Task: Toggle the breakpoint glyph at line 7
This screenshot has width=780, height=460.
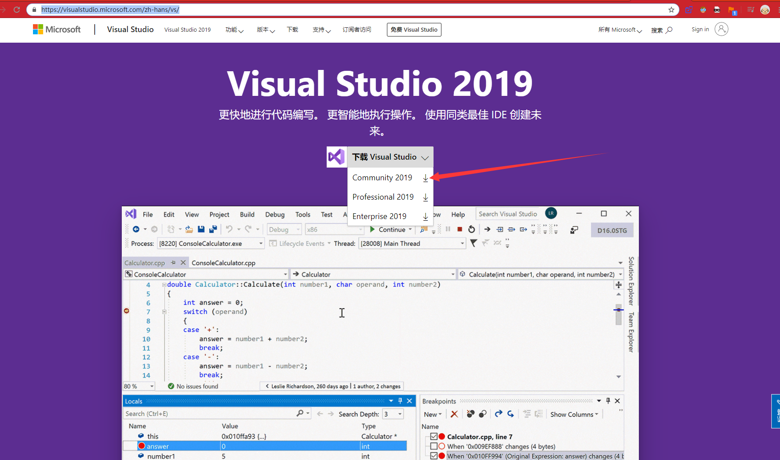Action: pos(127,311)
